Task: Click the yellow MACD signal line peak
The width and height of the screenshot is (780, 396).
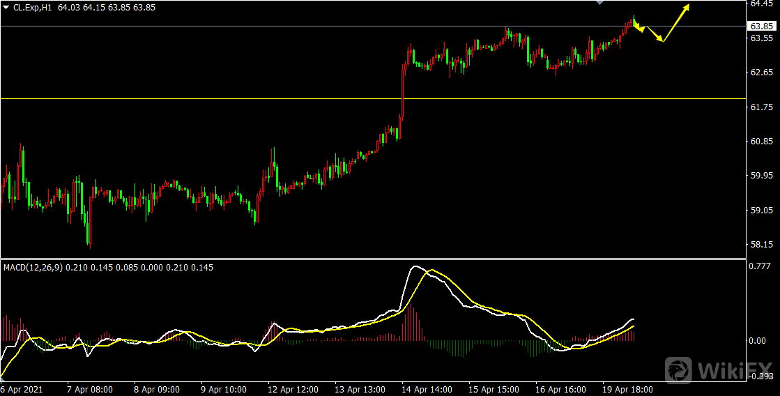Action: click(x=432, y=270)
